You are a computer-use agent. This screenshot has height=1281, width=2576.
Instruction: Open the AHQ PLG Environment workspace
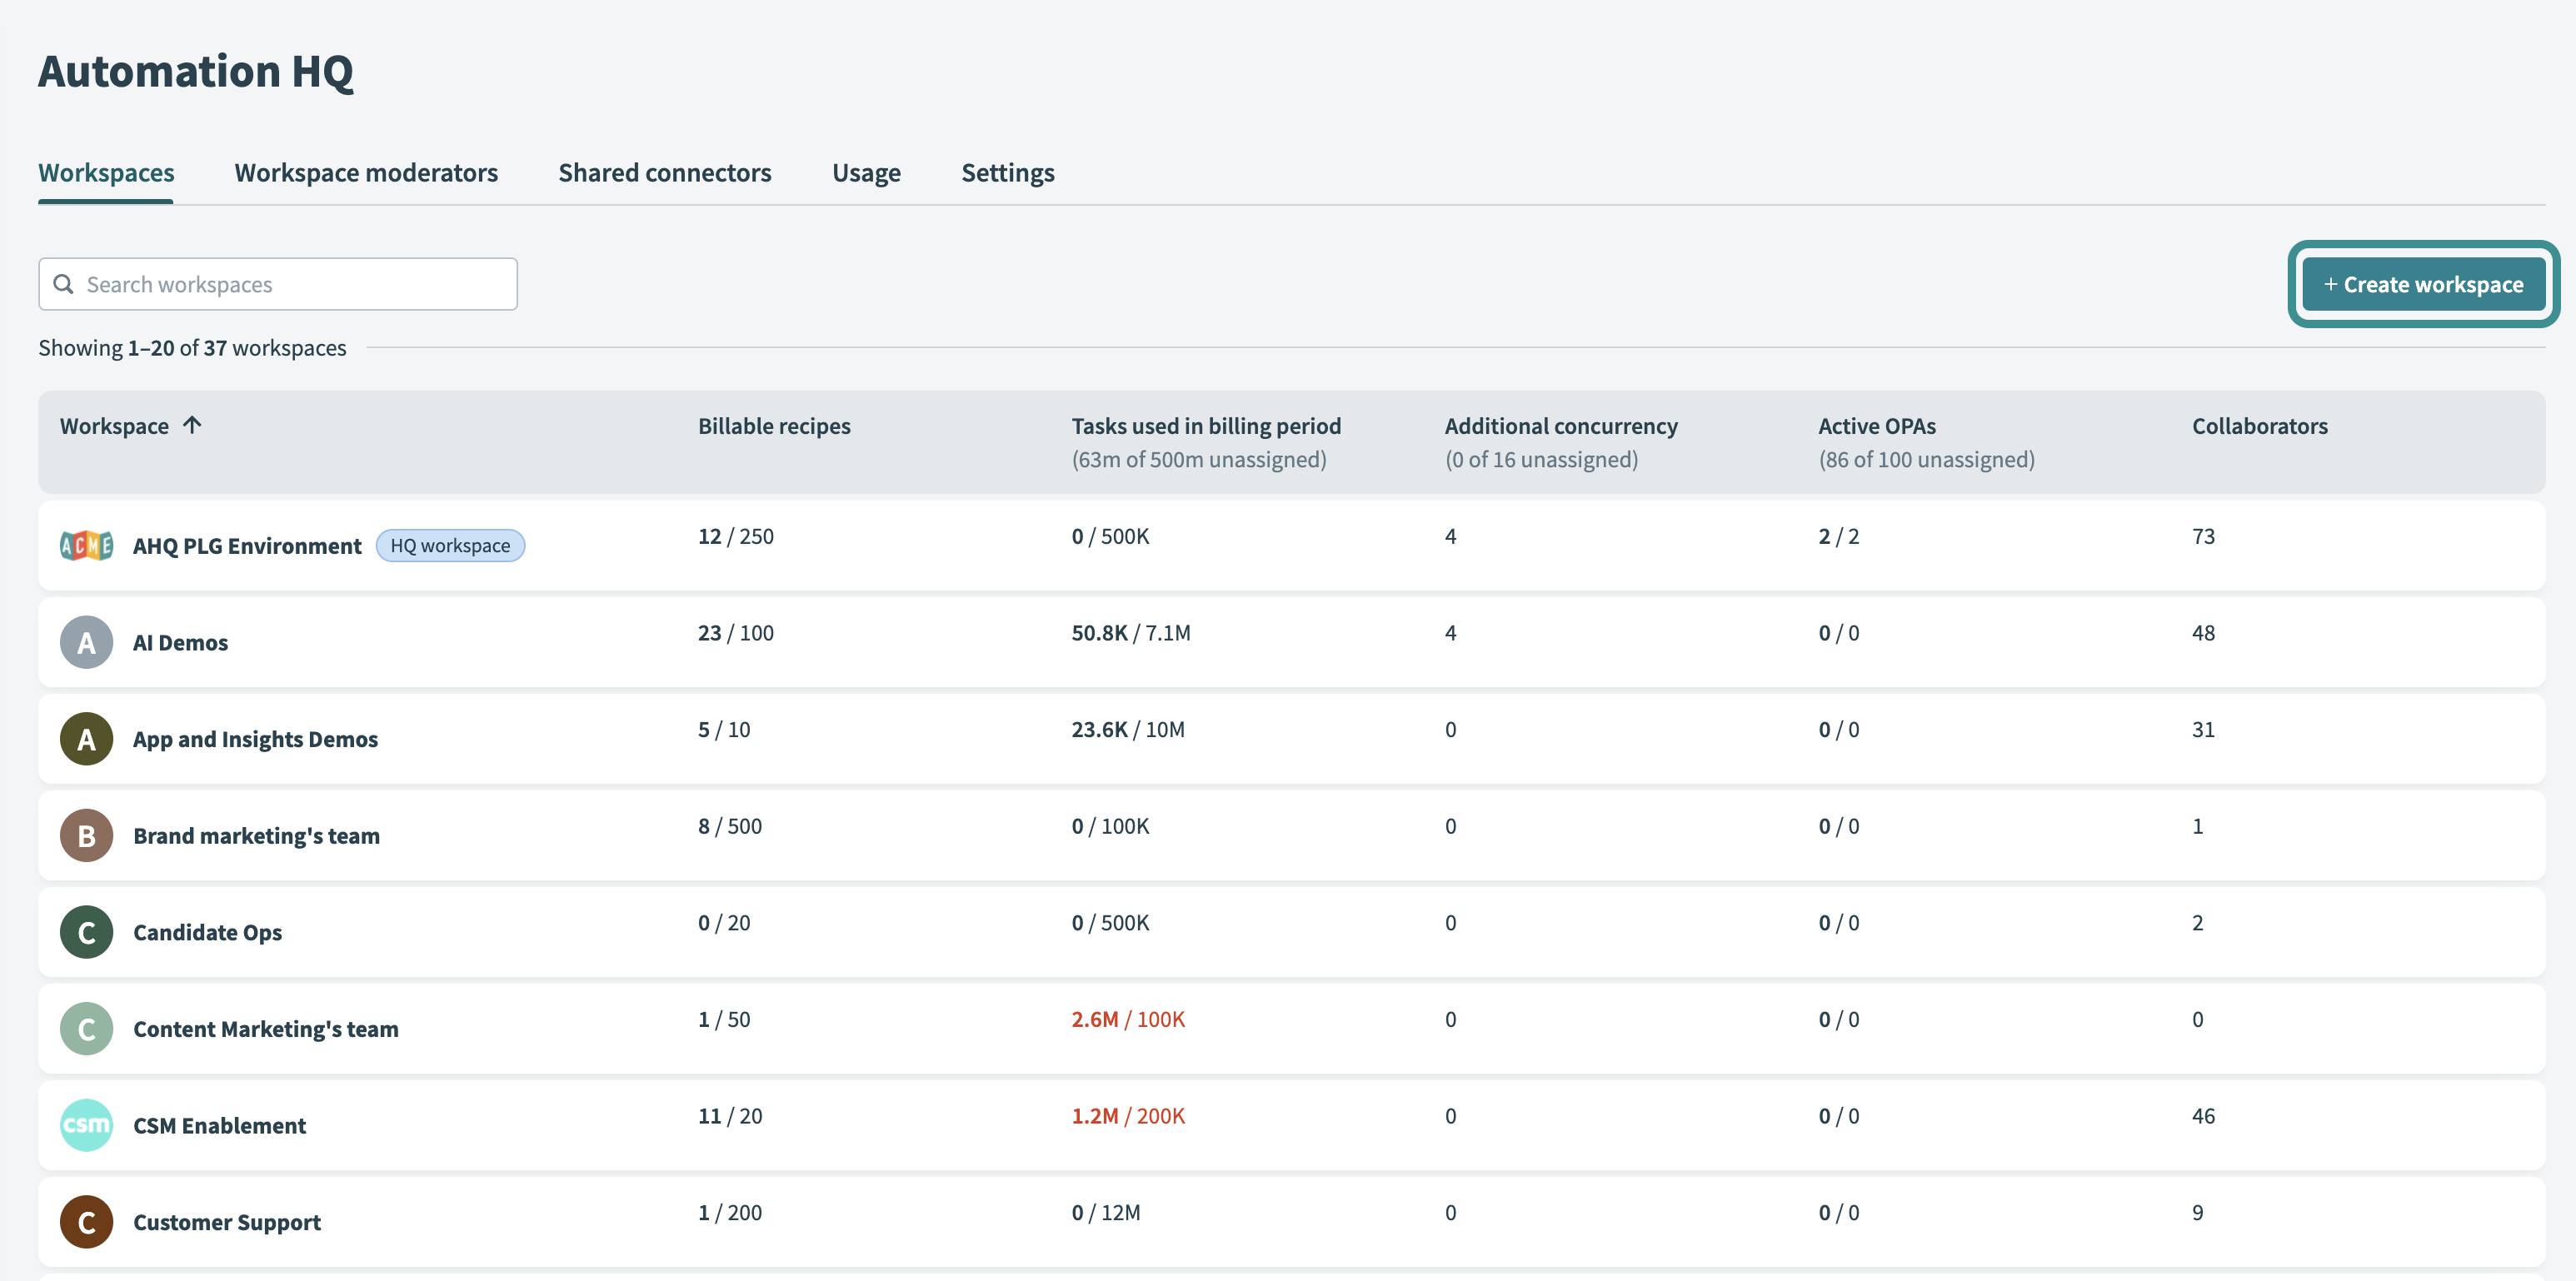pyautogui.click(x=247, y=546)
